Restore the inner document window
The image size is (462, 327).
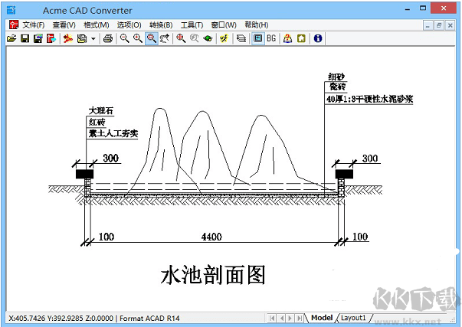pos(439,25)
